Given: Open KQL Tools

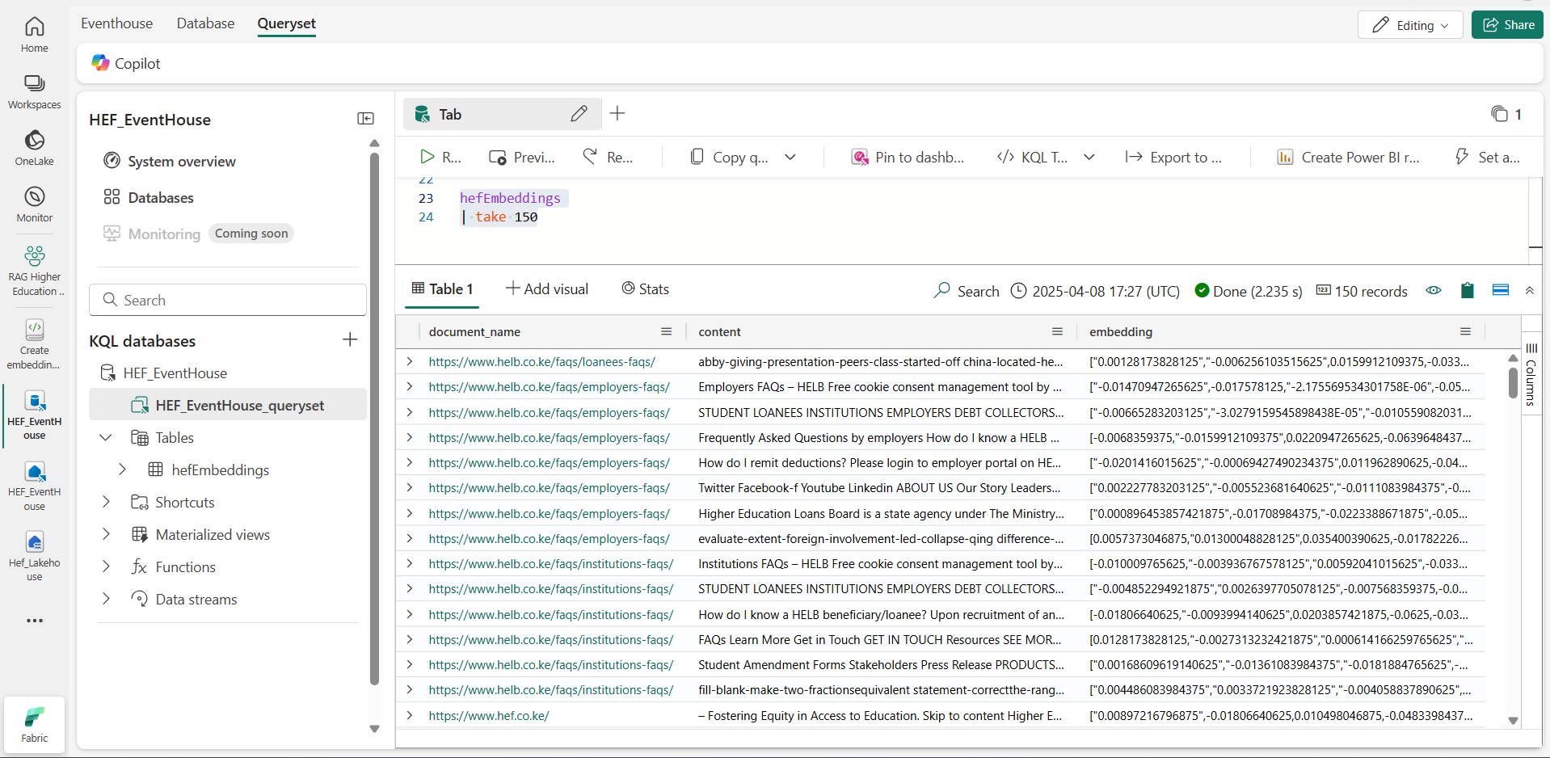Looking at the screenshot, I should point(1032,157).
